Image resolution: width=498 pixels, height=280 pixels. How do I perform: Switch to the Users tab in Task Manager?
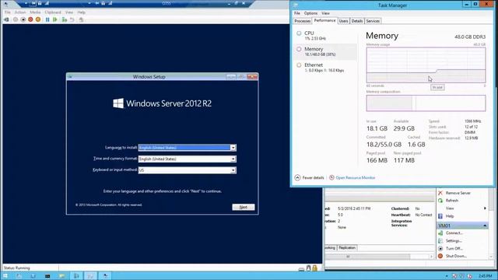coord(343,21)
